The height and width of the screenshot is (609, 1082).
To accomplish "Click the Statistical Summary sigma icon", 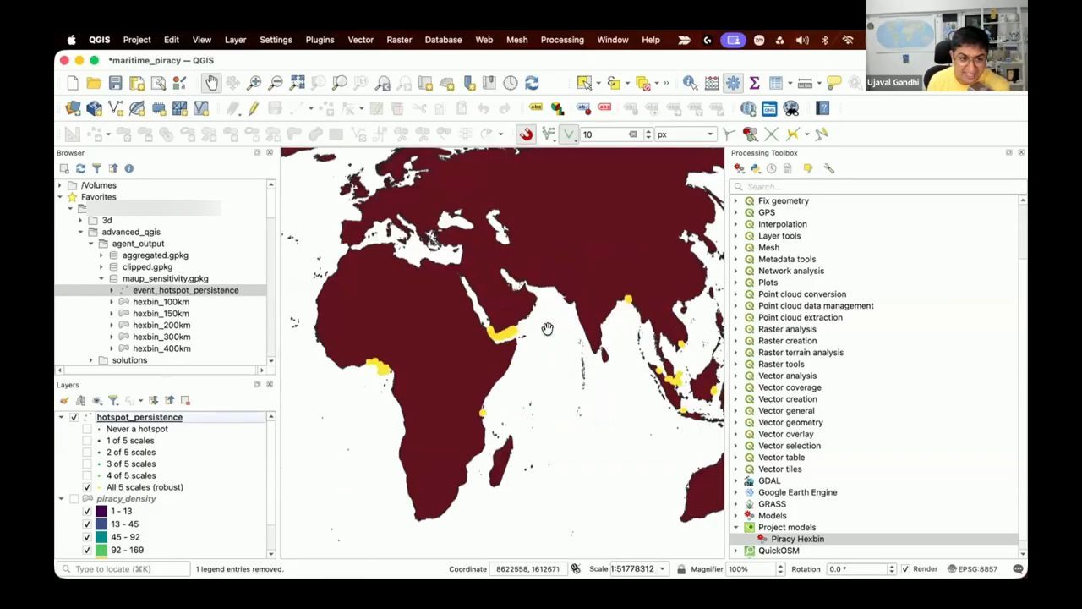I will pos(754,83).
